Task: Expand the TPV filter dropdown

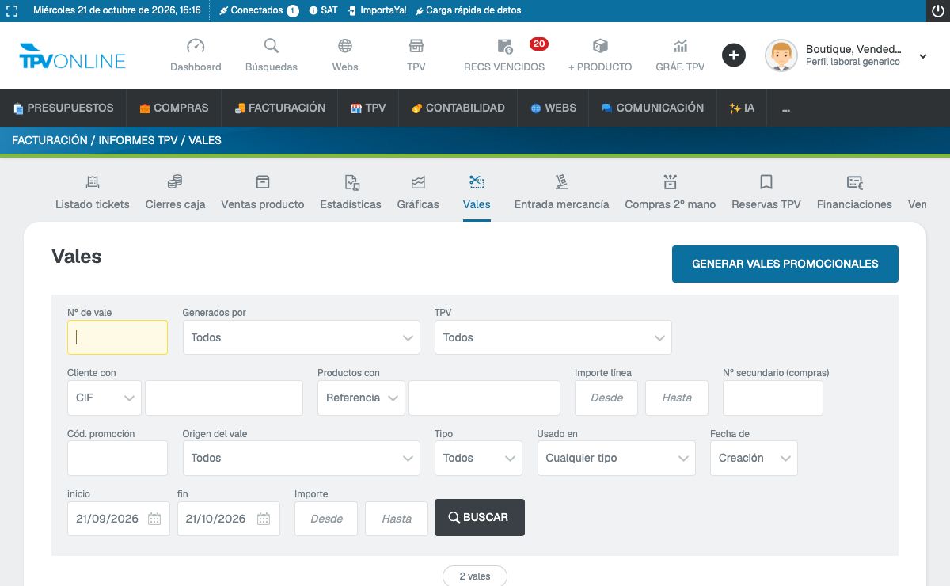Action: click(553, 337)
